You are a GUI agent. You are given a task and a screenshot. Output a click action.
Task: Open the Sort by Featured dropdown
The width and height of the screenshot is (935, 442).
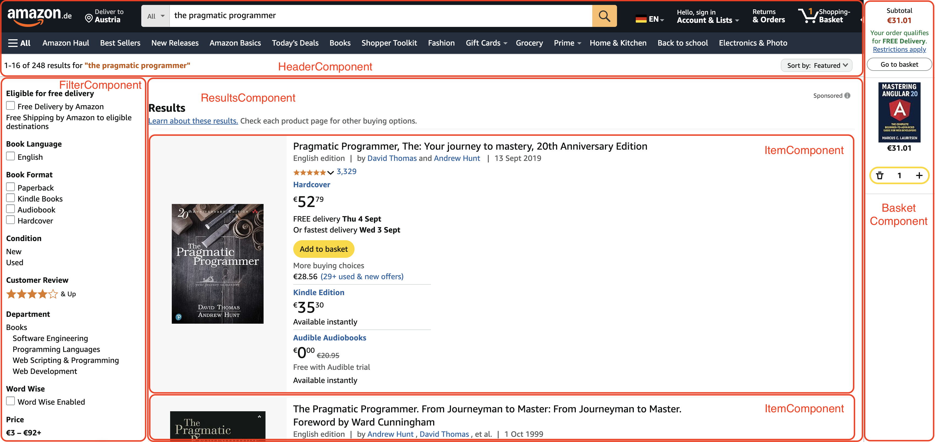816,66
